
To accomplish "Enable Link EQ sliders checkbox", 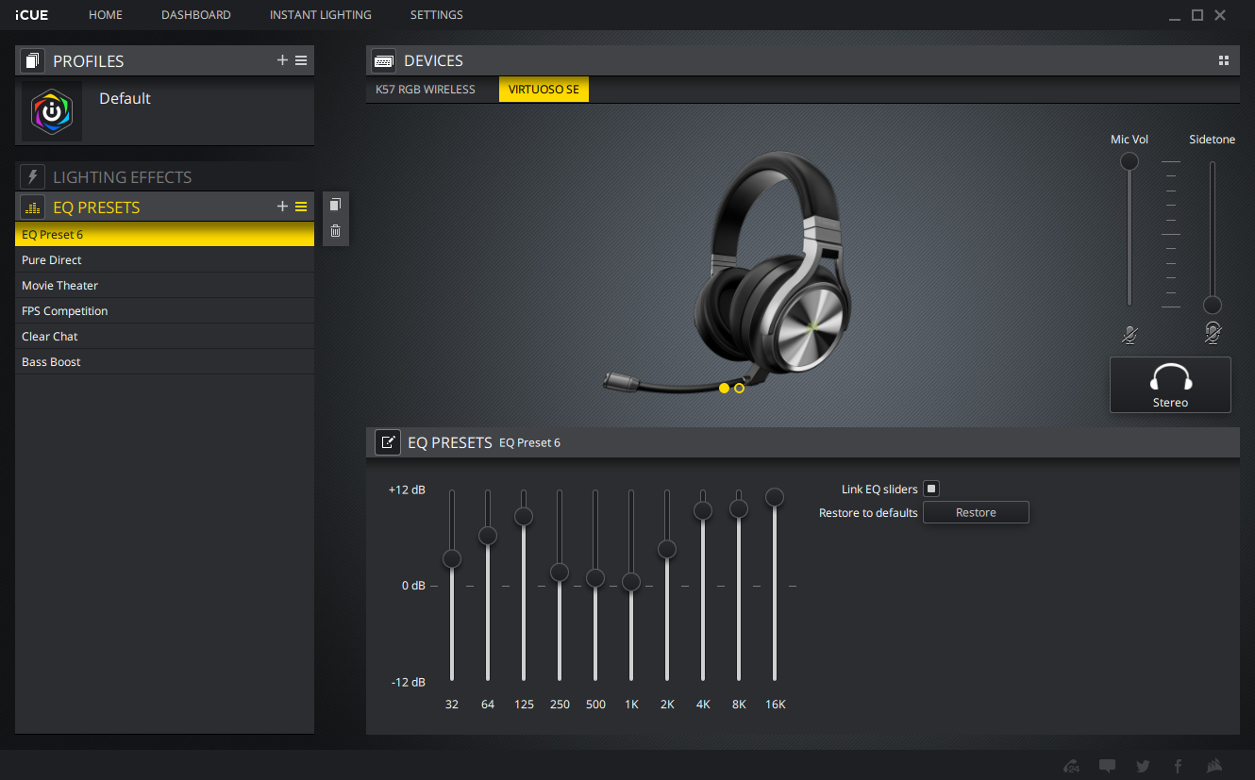I will [x=931, y=489].
